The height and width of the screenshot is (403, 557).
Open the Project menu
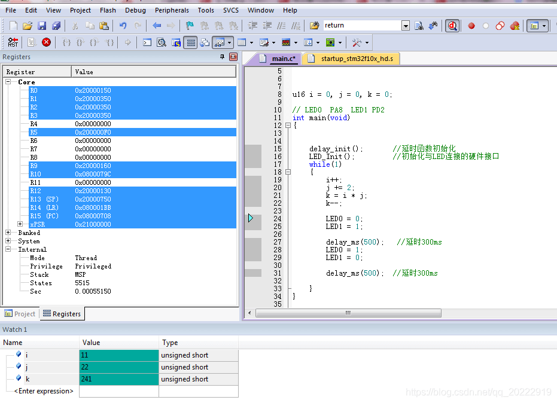pos(80,10)
